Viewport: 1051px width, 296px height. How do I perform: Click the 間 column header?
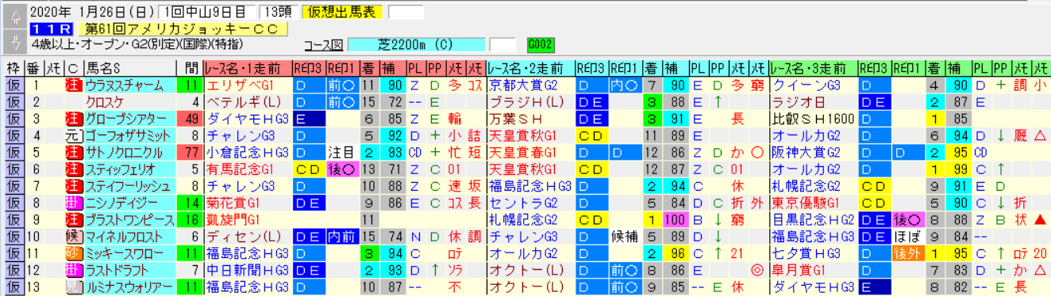(190, 68)
